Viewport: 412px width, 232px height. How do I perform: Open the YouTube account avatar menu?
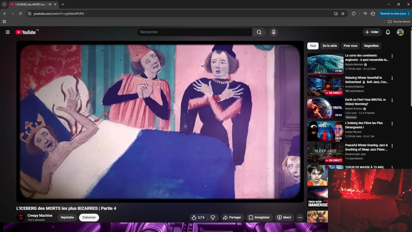(400, 32)
